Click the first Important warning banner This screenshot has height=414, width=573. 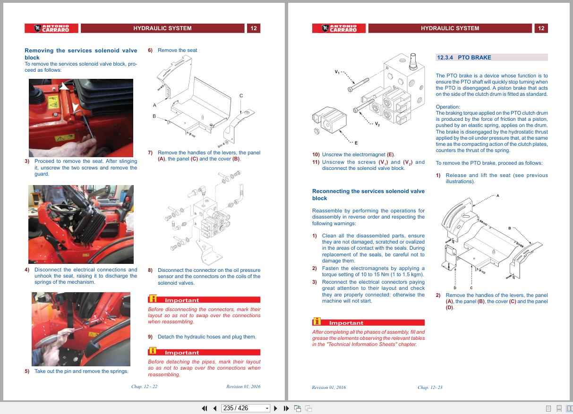204,299
